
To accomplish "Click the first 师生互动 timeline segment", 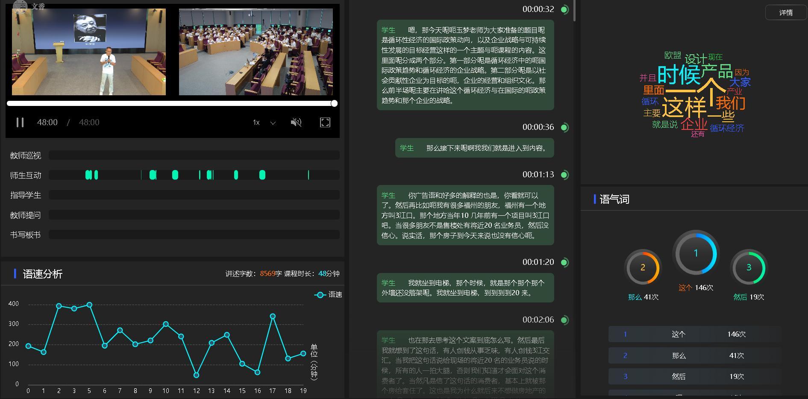I will (88, 175).
